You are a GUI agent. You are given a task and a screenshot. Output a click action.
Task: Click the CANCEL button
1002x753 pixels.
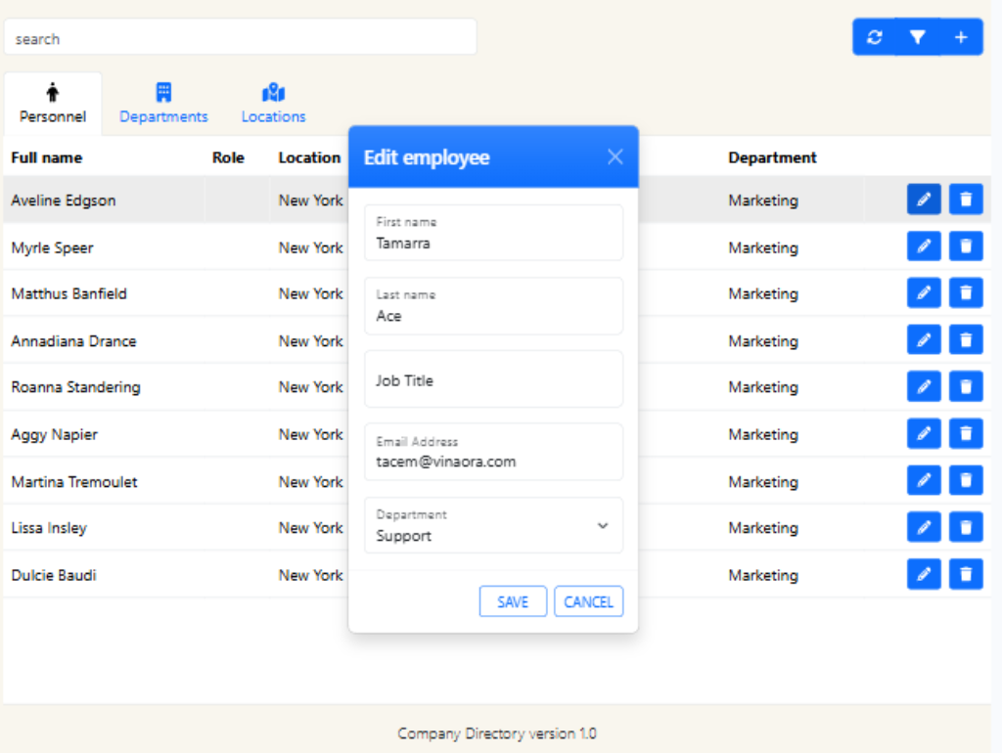tap(588, 602)
